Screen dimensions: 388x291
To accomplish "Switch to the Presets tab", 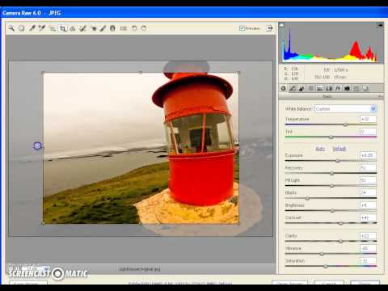I will pyautogui.click(x=356, y=88).
